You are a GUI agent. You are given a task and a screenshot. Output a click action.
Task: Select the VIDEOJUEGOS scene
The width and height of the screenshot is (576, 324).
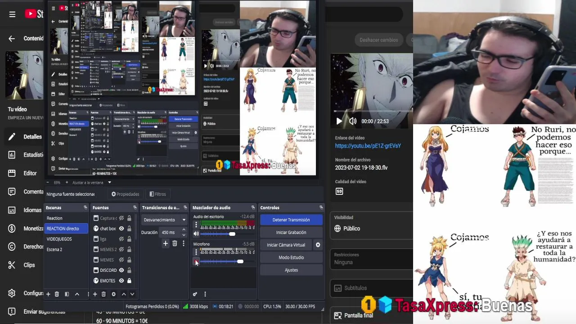click(66, 239)
